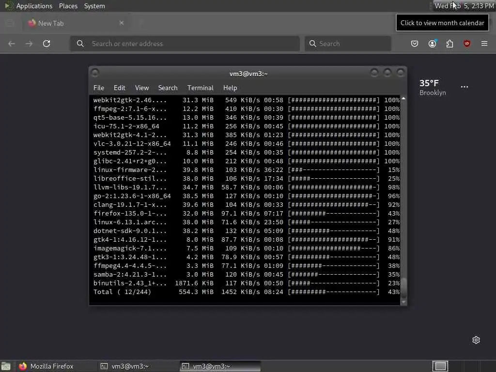Click the linux-firmware download row

coord(246,170)
